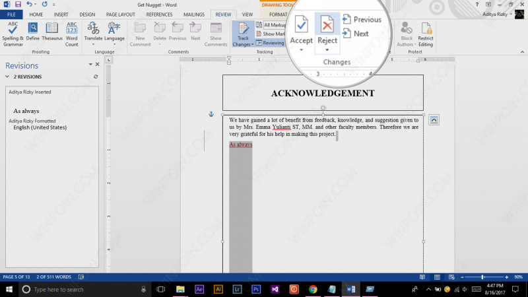Click the PAGE 5 OF 13 indicator
528x297 pixels.
(16, 277)
